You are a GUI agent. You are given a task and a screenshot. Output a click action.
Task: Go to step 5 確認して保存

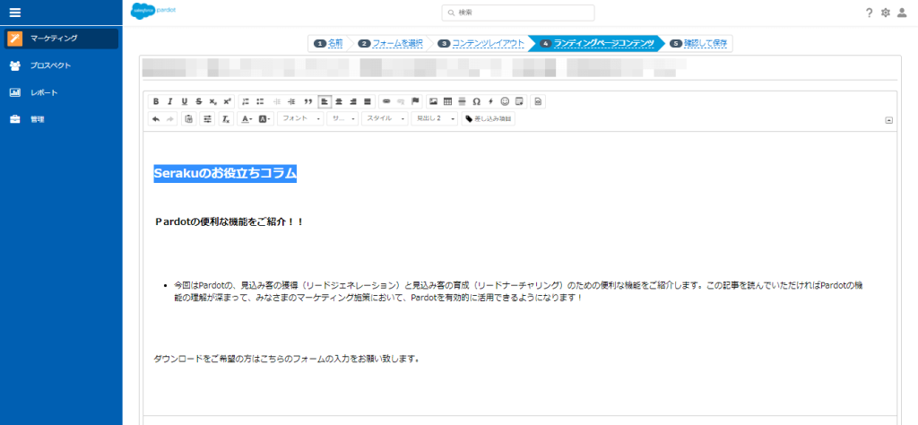[705, 43]
